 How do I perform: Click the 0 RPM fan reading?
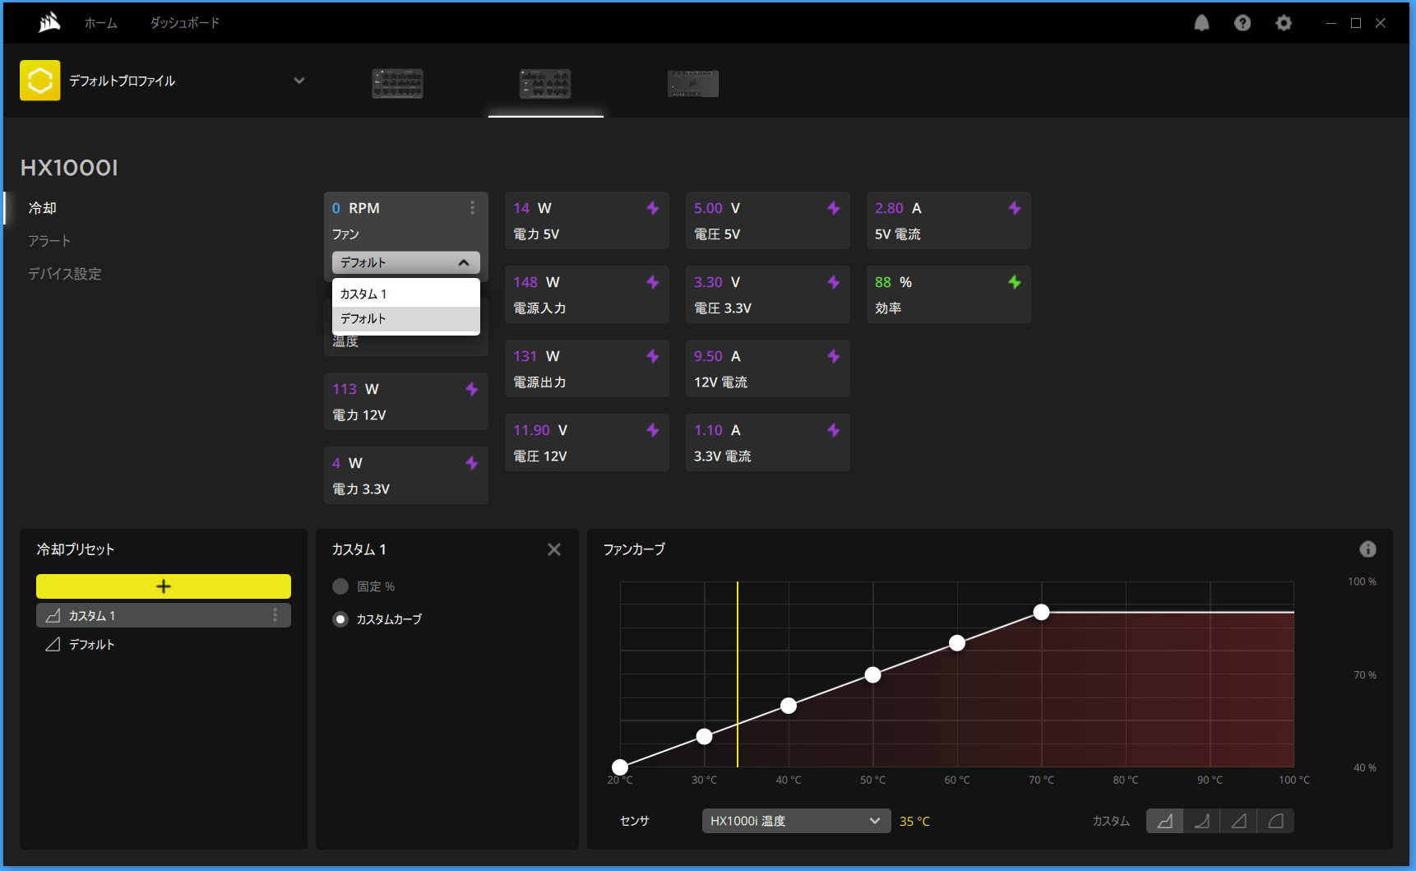[356, 208]
